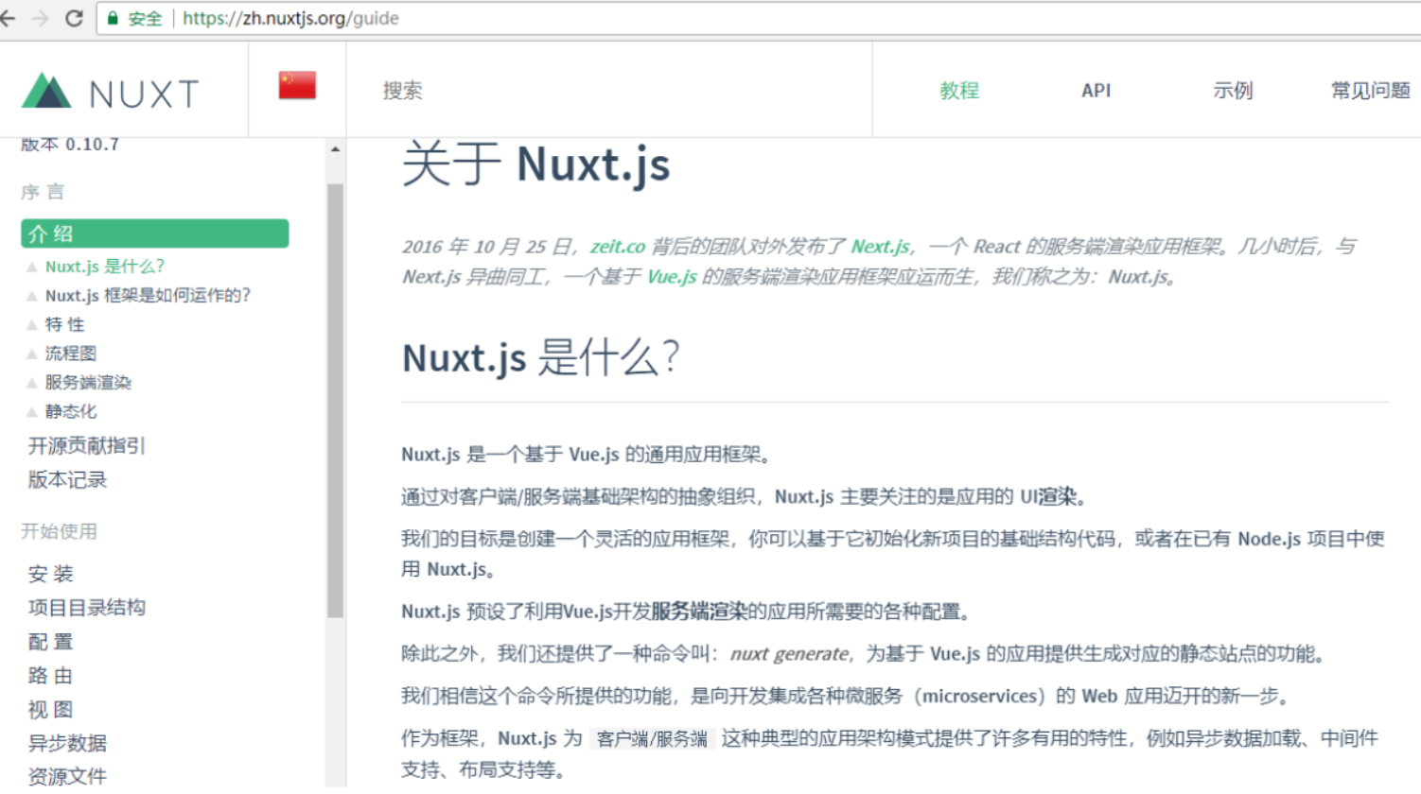Open the 路 由 guide page
Viewport: 1421px width, 794px height.
[50, 676]
